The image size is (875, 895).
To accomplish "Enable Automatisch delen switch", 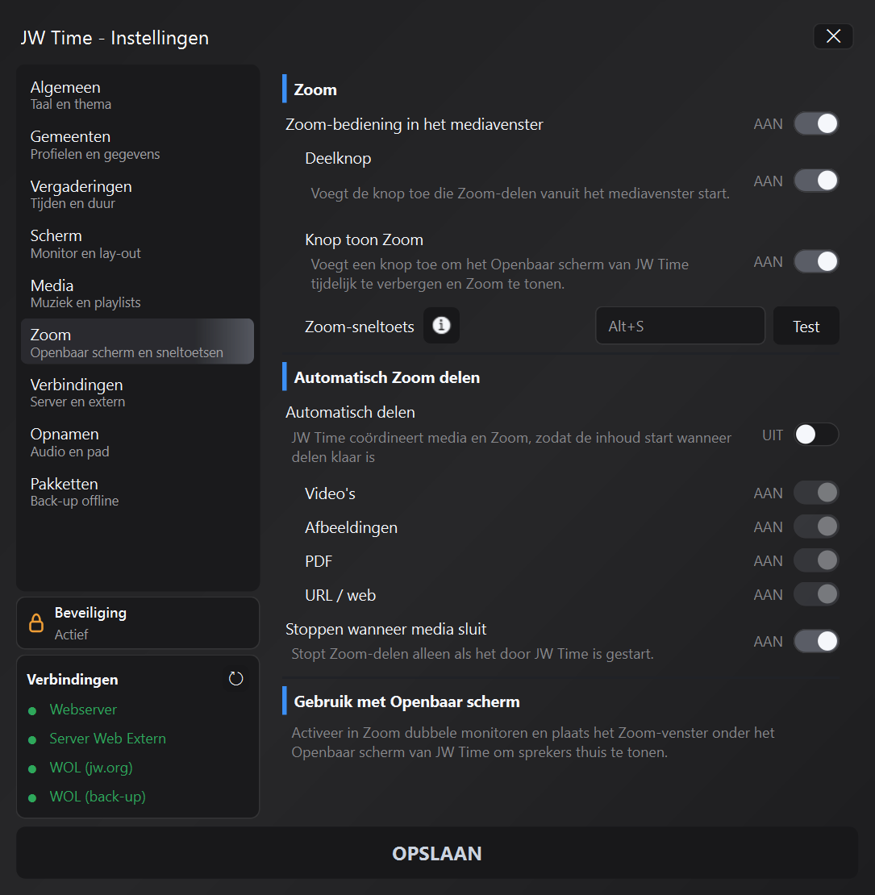I will pos(815,435).
